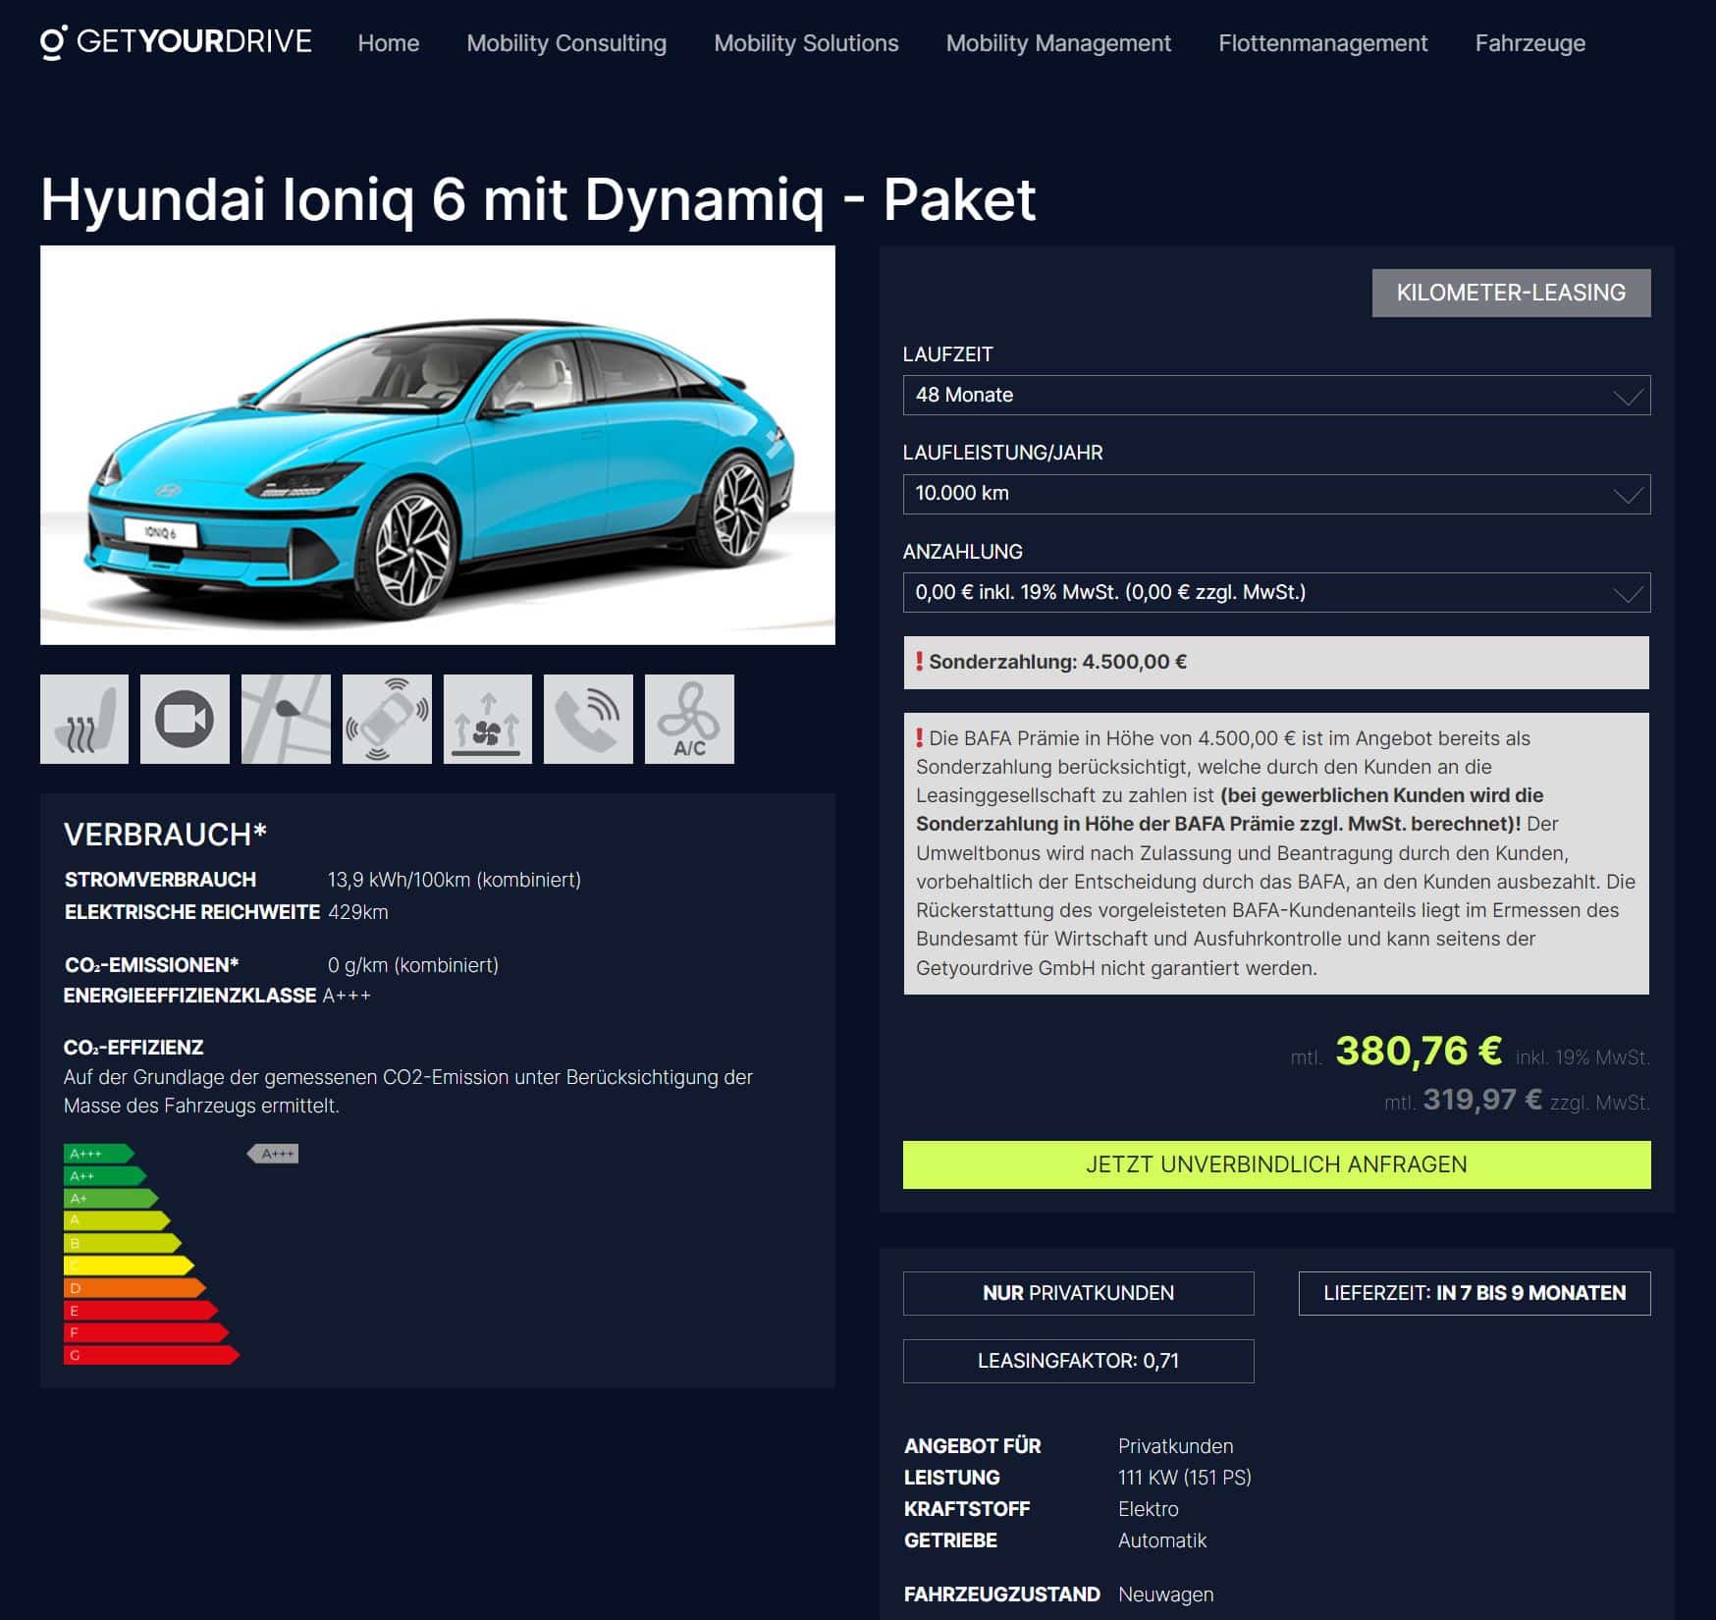Click the BAFA Prämie information text box
1716x1620 pixels.
coord(1276,853)
